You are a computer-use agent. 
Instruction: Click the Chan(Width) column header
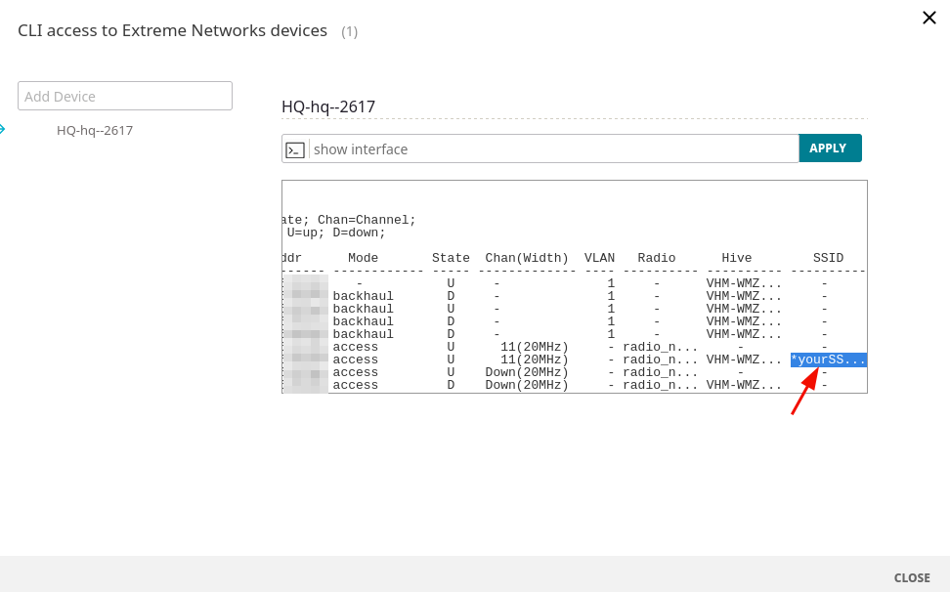click(527, 258)
